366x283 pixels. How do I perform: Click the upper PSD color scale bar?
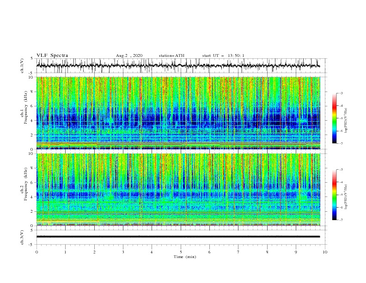pos(334,118)
